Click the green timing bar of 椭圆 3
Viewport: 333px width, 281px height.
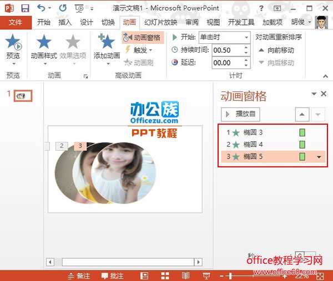[302, 132]
